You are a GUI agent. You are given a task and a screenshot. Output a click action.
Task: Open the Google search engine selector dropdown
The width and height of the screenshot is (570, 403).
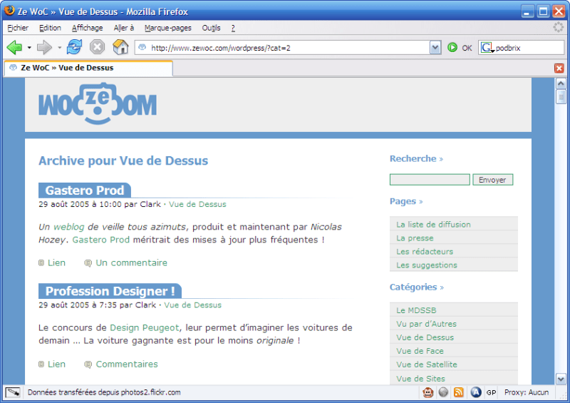(487, 48)
